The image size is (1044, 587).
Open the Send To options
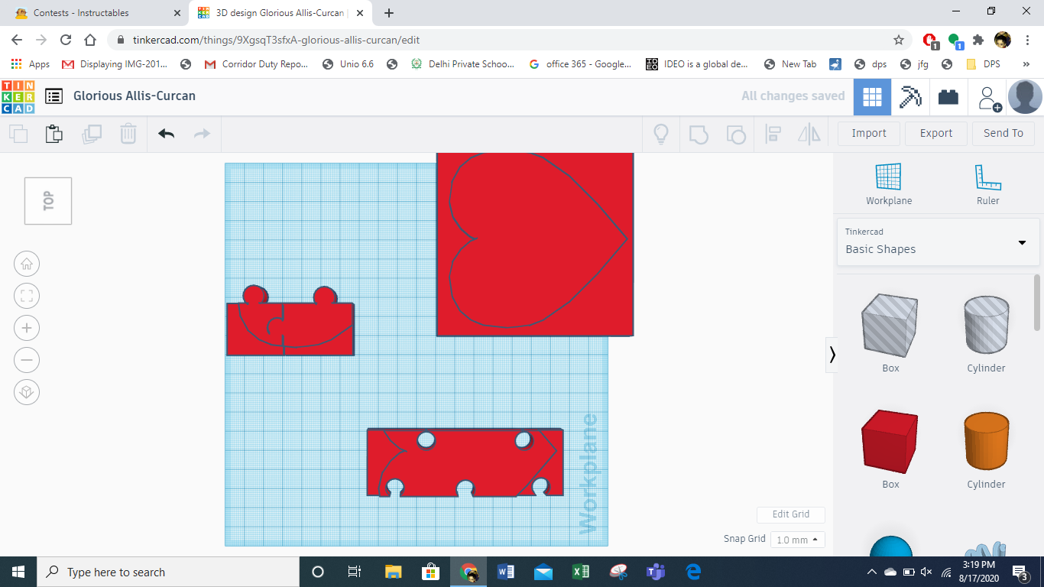click(1003, 133)
